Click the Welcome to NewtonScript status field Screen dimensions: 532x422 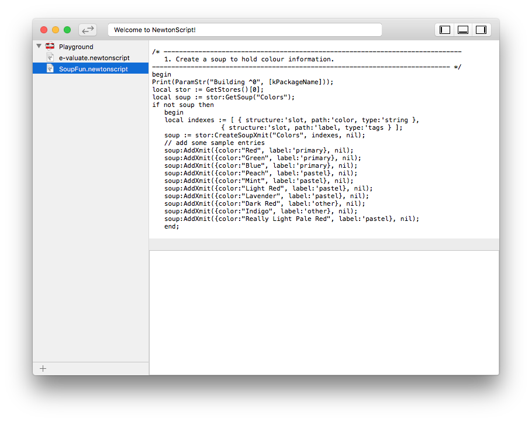click(244, 30)
